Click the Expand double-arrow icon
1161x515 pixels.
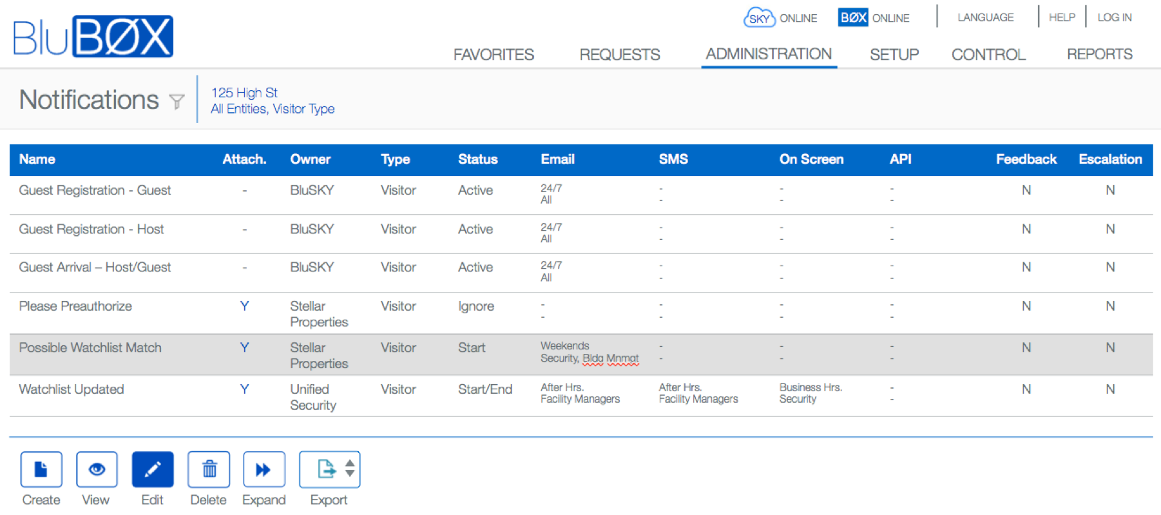tap(264, 469)
